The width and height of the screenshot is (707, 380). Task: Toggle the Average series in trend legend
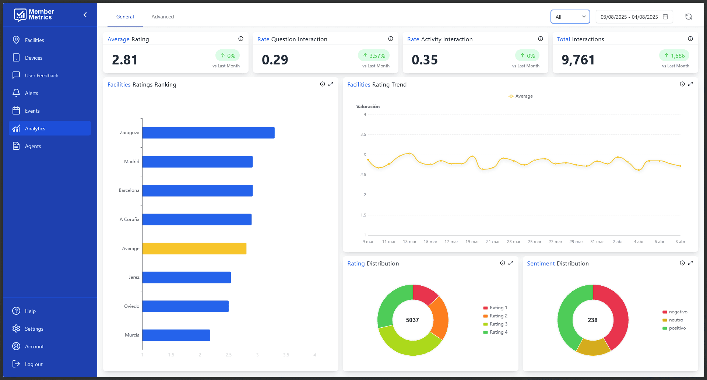(520, 96)
